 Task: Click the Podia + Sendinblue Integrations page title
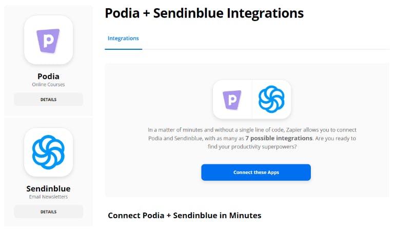click(204, 13)
